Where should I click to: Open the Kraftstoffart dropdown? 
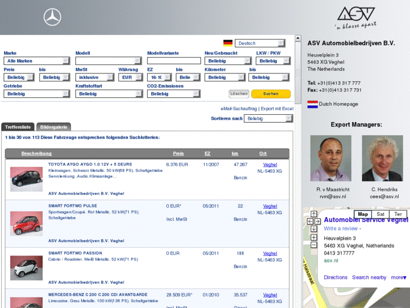pos(109,94)
